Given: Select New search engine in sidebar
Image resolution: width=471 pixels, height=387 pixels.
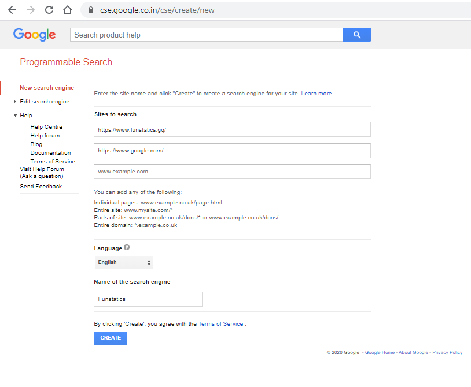Looking at the screenshot, I should click(x=47, y=88).
